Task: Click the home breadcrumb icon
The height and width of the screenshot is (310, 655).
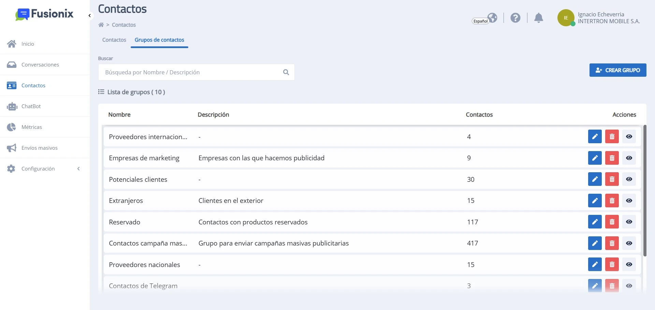Action: (101, 25)
